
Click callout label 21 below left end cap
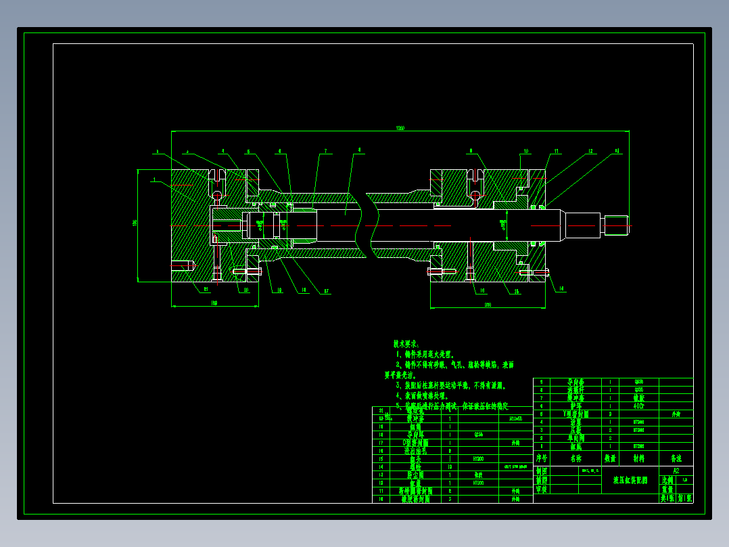tap(206, 290)
